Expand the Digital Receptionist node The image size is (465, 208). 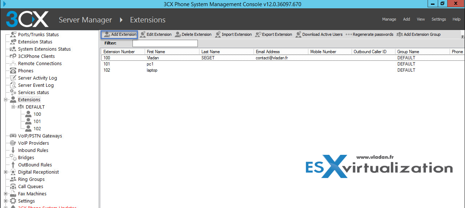[5, 172]
